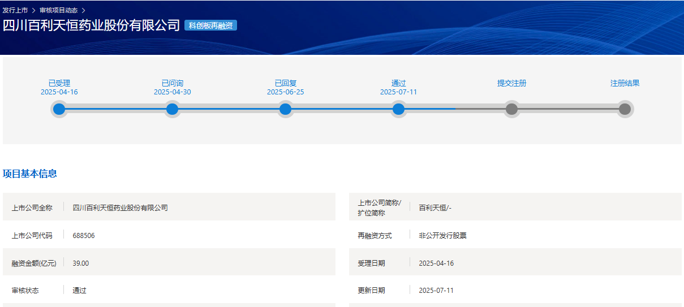Image resolution: width=684 pixels, height=307 pixels.
Task: Click the 已受理 timeline circle node
Action: click(59, 109)
